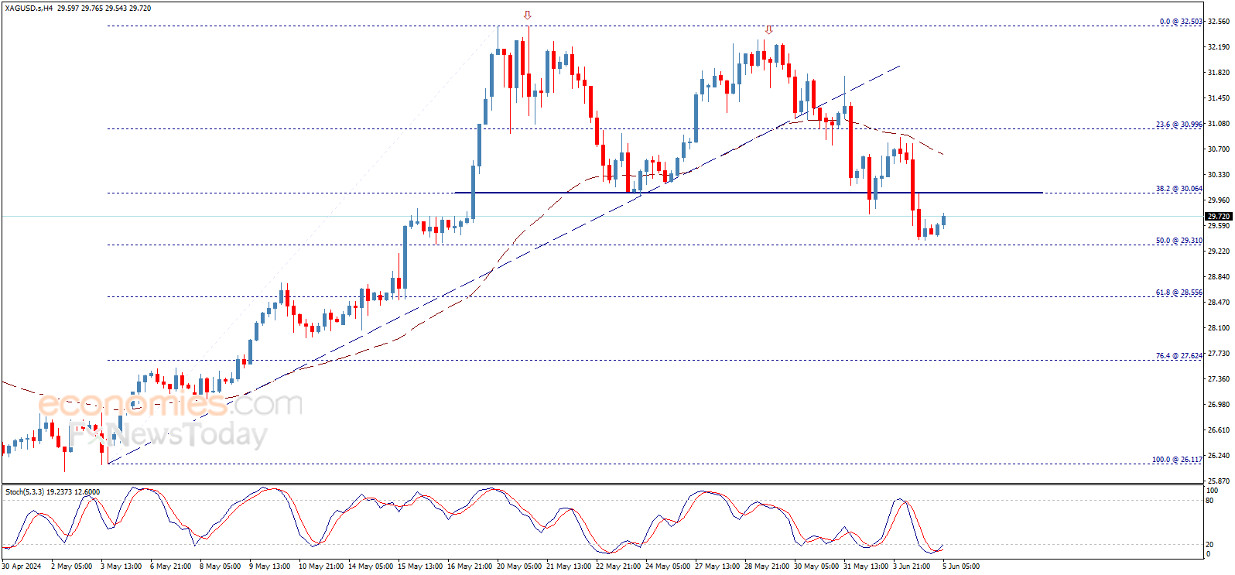Image resolution: width=1235 pixels, height=575 pixels.
Task: Click the 31.820 price axis label
Action: coord(1218,73)
